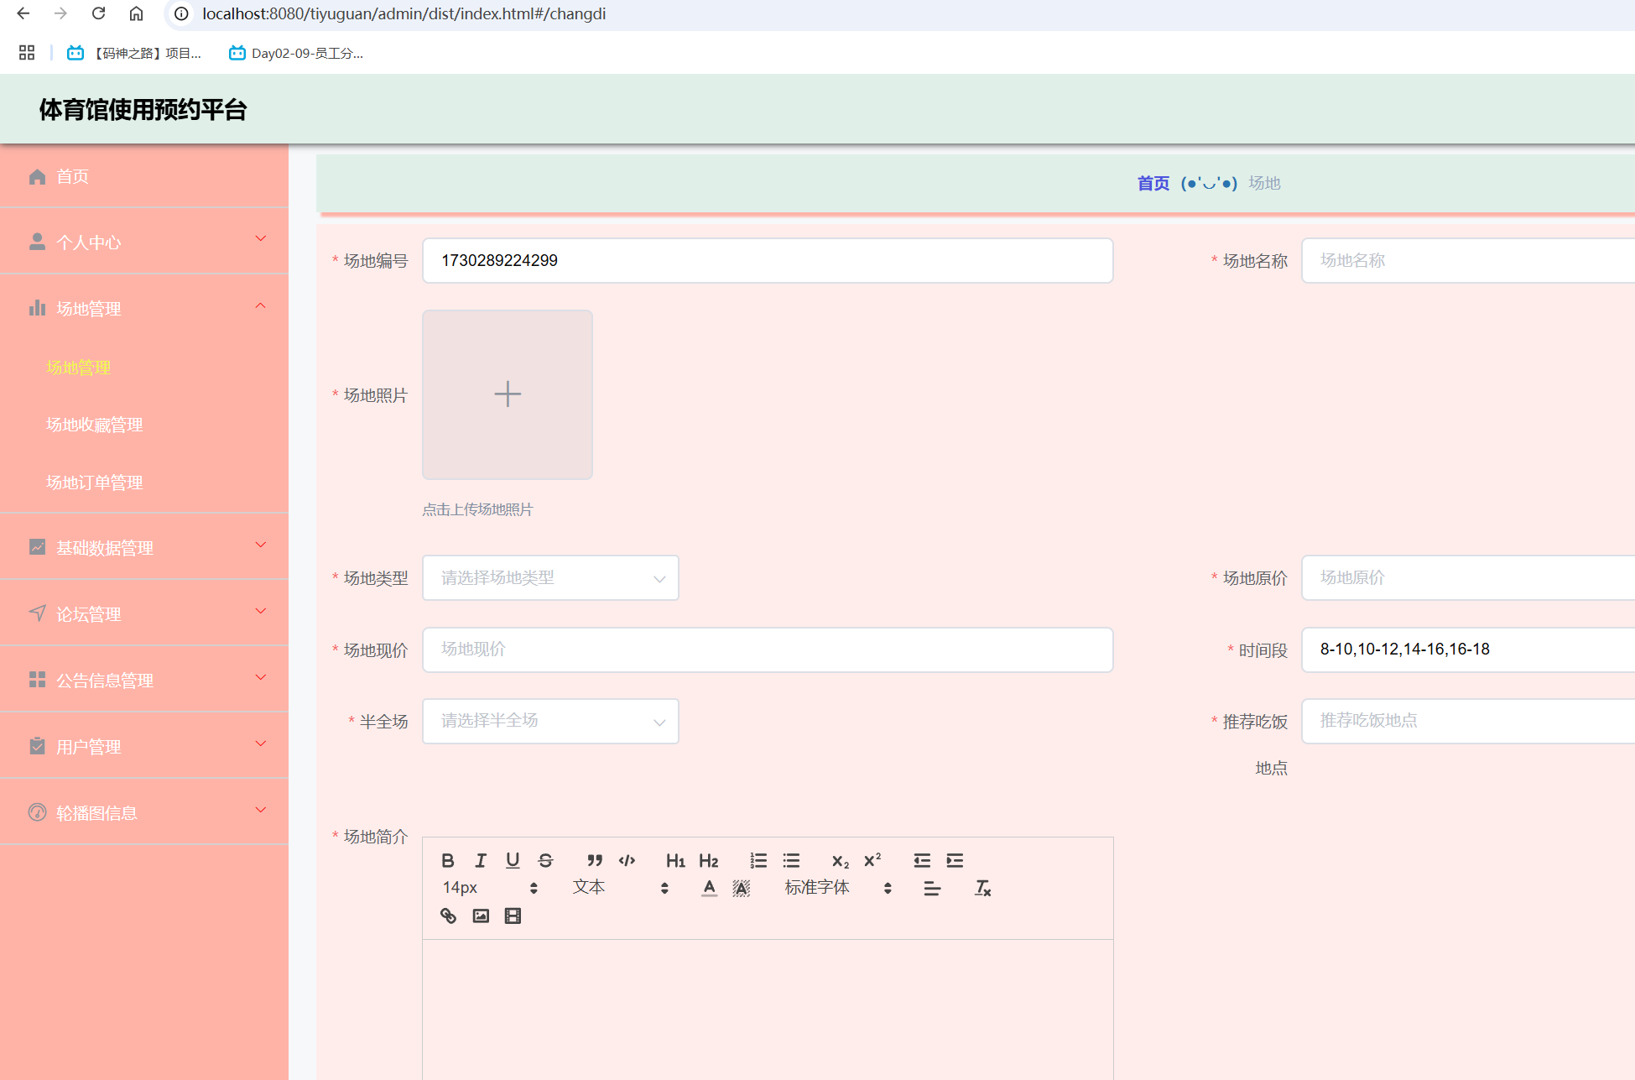Open the 场地类型 dropdown

[550, 577]
